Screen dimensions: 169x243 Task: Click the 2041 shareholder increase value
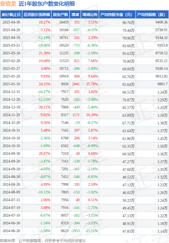click(76, 84)
